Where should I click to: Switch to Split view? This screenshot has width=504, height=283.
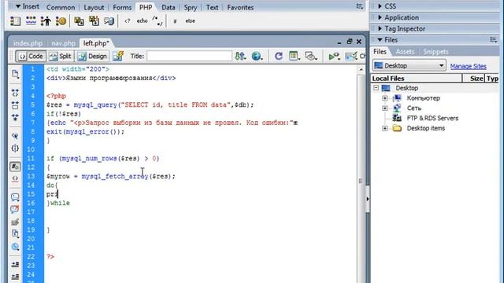pyautogui.click(x=60, y=56)
